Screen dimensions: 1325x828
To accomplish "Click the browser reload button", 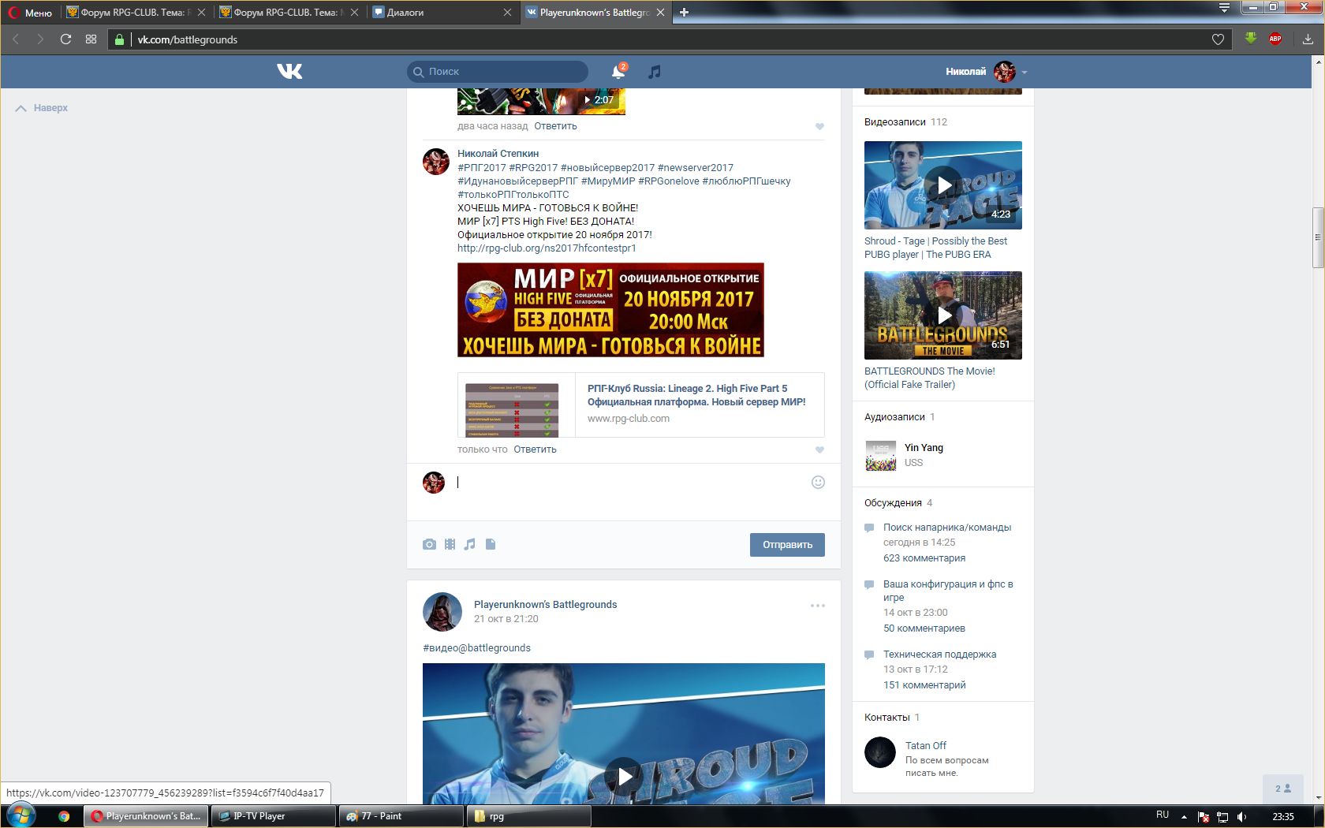I will [x=65, y=39].
